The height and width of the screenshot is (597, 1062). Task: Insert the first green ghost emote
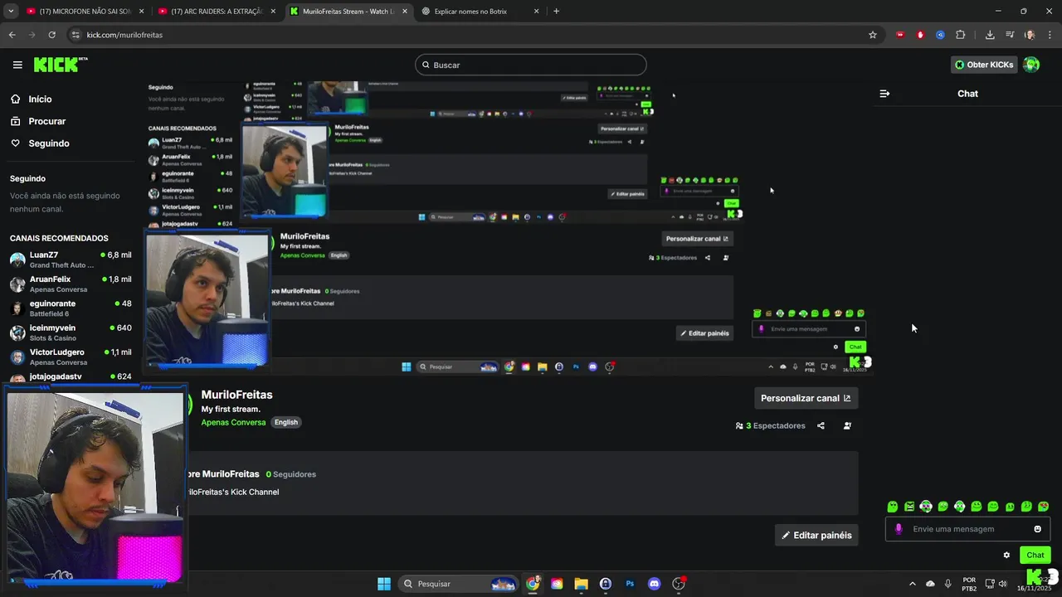[893, 507]
